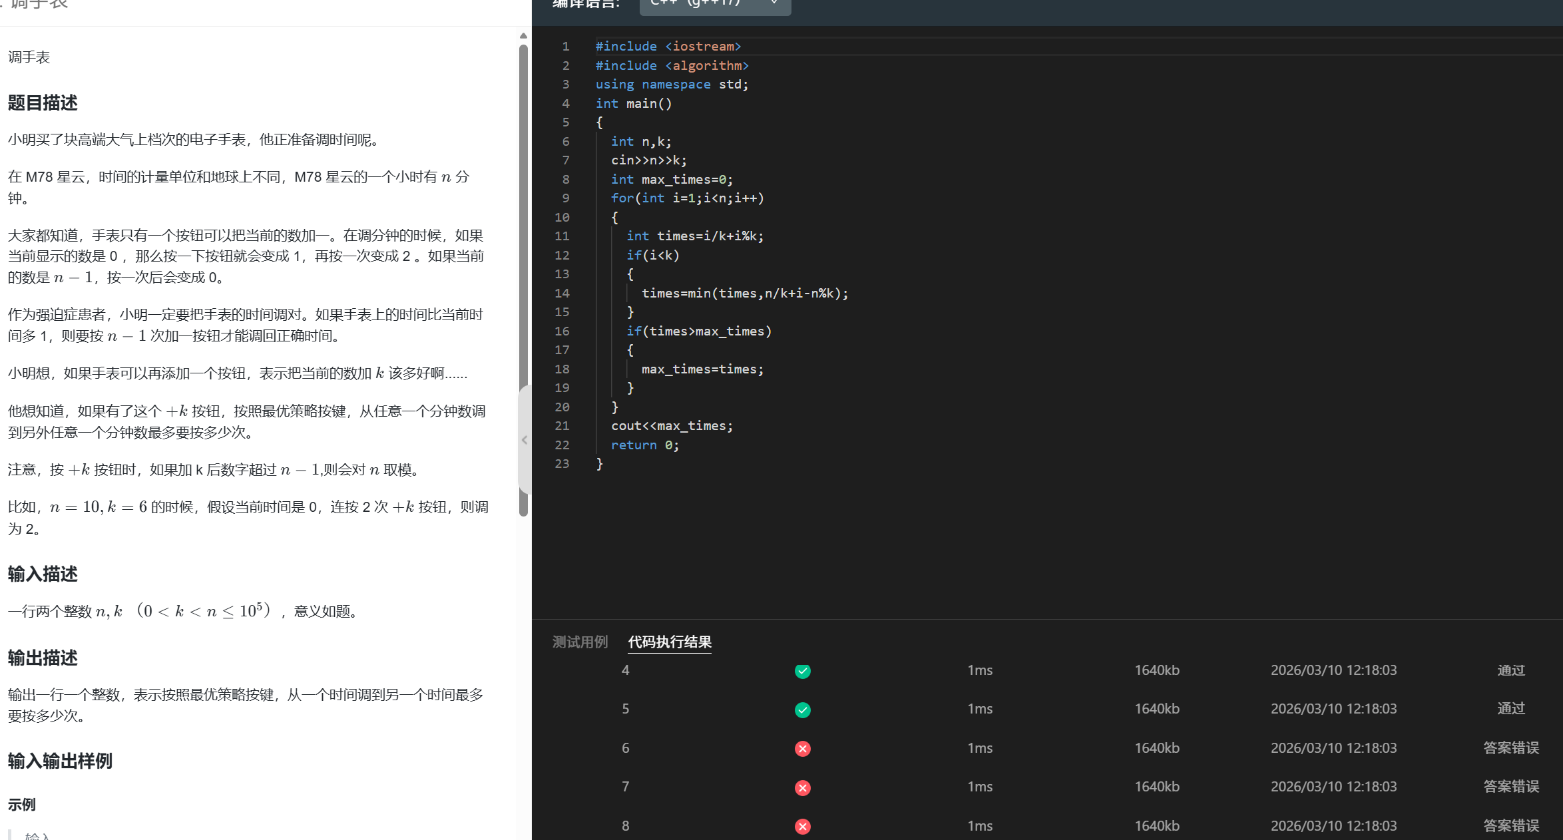Click the red error icon for test 7
This screenshot has height=840, width=1563.
click(802, 787)
